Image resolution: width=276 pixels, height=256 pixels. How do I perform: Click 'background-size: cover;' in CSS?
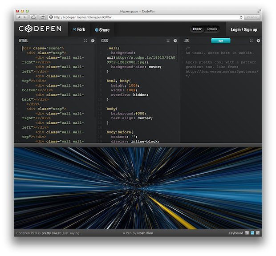pos(136,67)
